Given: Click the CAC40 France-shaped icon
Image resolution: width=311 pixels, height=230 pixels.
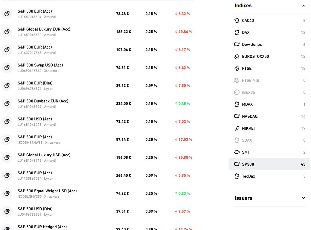Looking at the screenshot, I should point(237,20).
